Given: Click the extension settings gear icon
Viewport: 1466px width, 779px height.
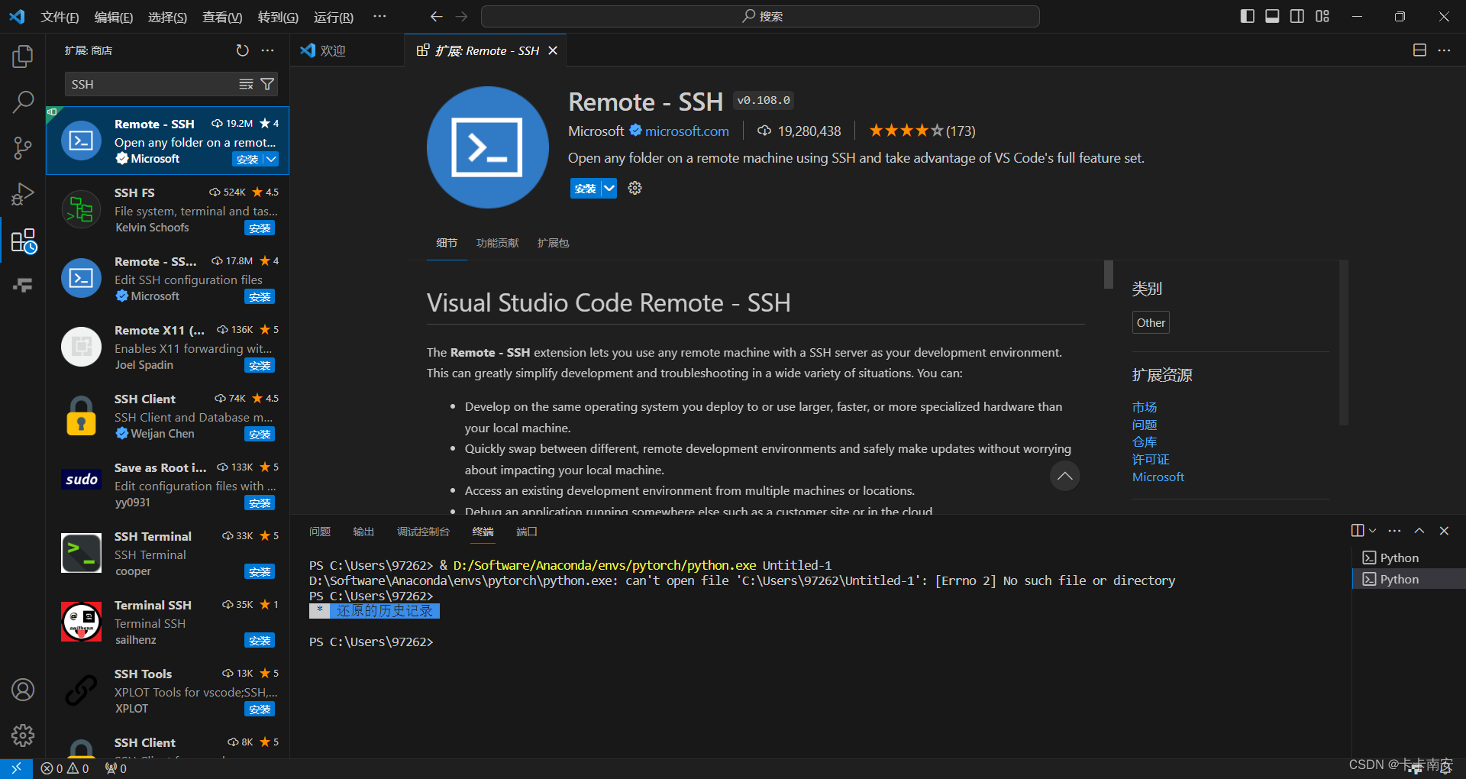Looking at the screenshot, I should coord(635,188).
